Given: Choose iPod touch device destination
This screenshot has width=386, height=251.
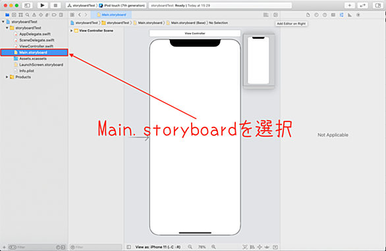Looking at the screenshot, I should tap(122, 5).
